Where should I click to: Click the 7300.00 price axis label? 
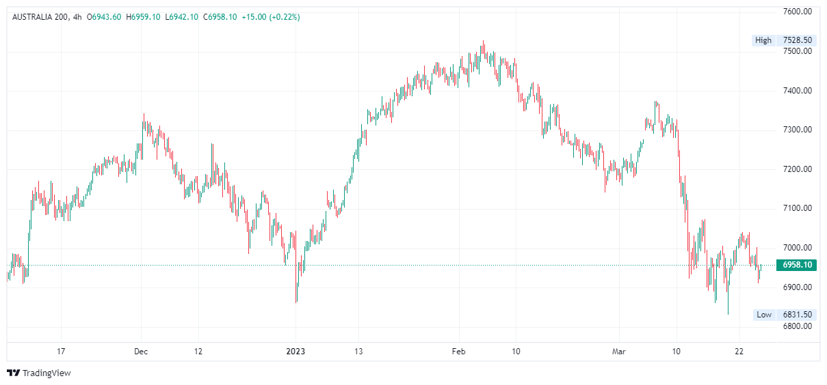797,130
